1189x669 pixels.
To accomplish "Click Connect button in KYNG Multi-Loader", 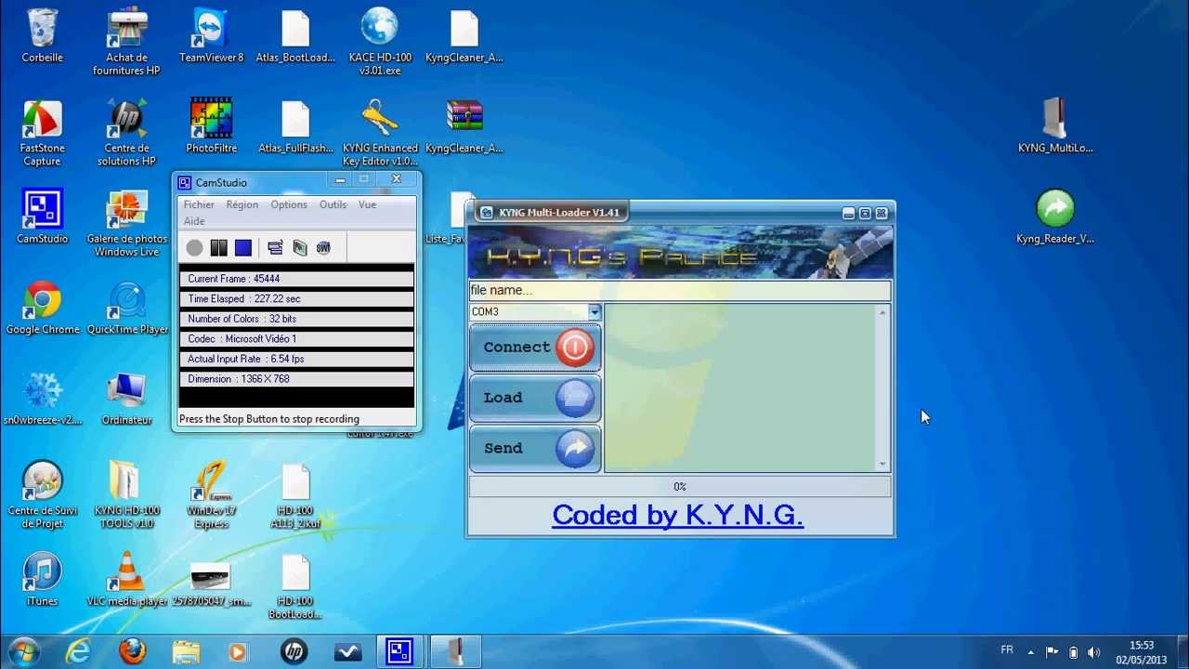I will [535, 348].
